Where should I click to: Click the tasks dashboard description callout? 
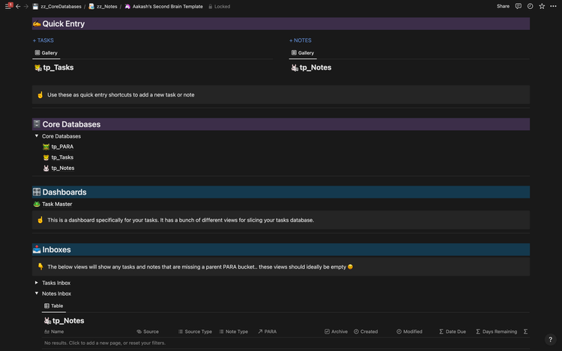pos(181,220)
